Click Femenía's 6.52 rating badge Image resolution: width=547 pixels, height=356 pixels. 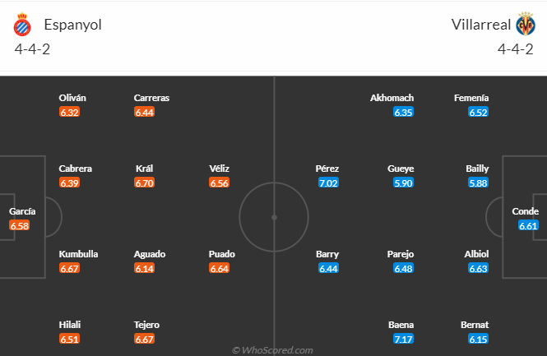479,112
